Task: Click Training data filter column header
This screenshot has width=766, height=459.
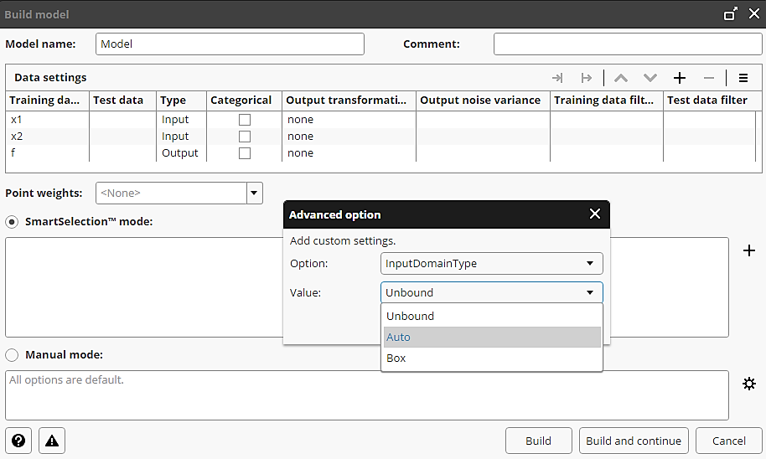Action: [607, 101]
